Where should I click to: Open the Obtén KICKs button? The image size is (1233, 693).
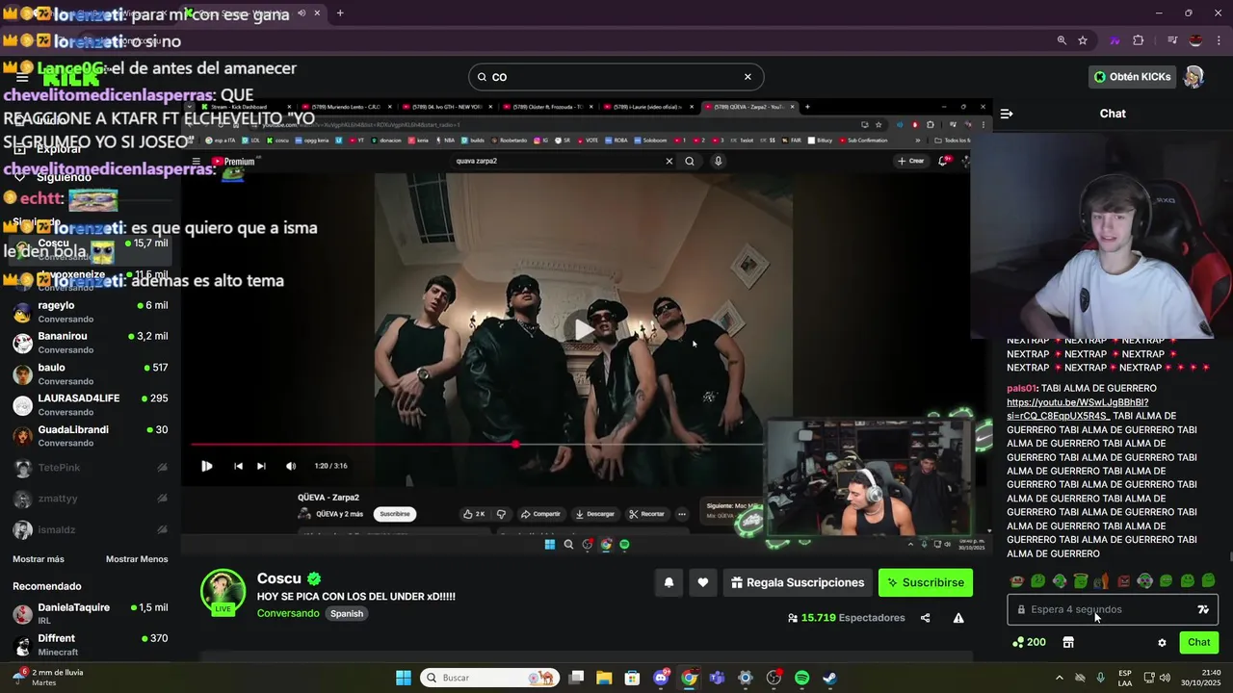click(1133, 76)
